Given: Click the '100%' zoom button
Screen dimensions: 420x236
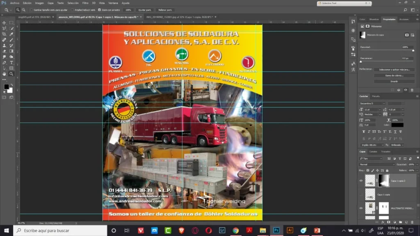Looking at the screenshot, I should tap(128, 10).
